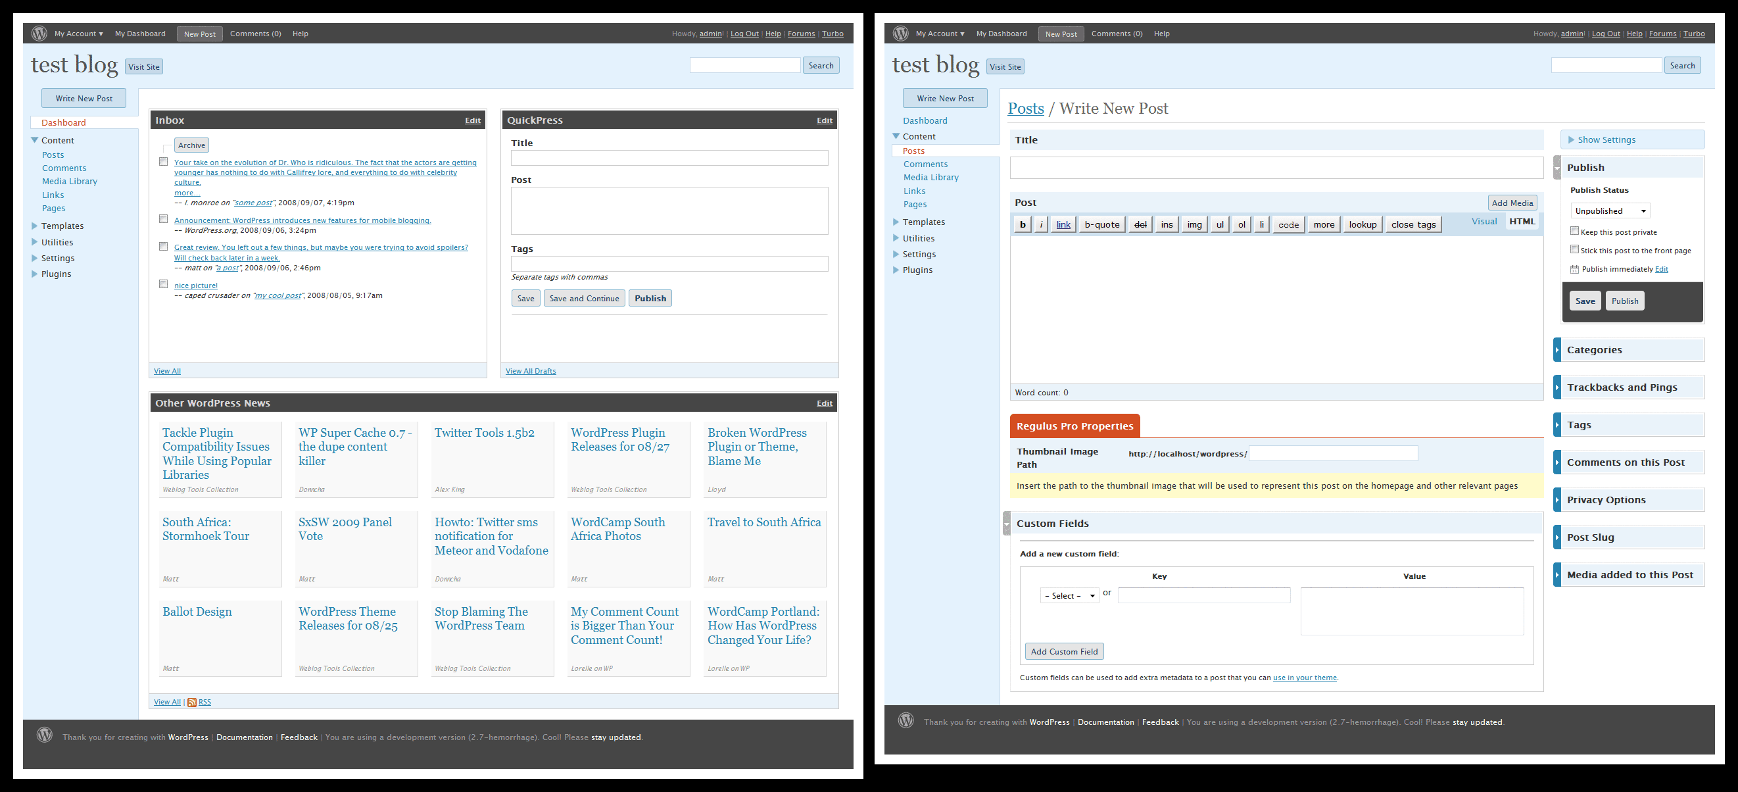Viewport: 1738px width, 792px height.
Task: Click Log Out in left window header
Action: (x=744, y=34)
